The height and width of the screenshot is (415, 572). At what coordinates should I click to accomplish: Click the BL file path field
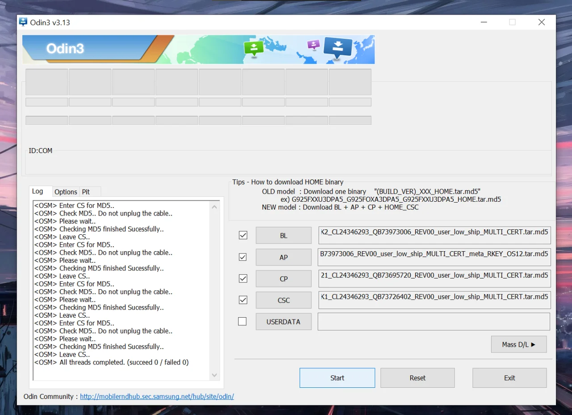pos(434,235)
